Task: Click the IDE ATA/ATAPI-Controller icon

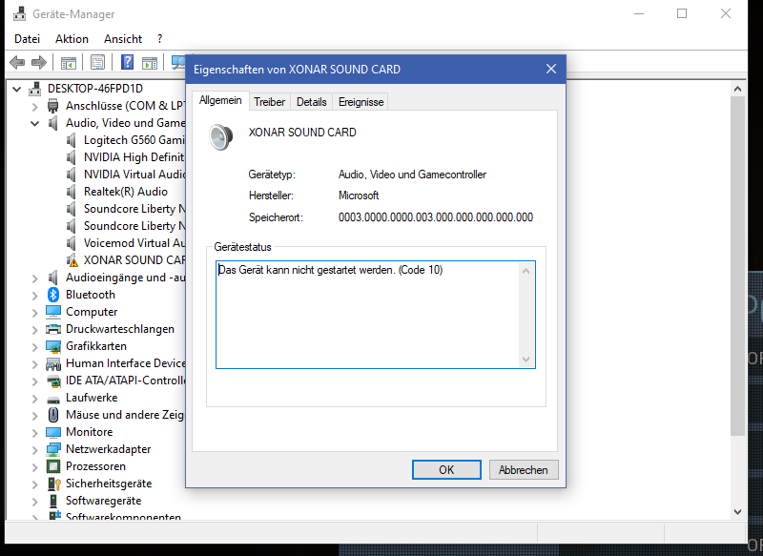Action: (53, 381)
